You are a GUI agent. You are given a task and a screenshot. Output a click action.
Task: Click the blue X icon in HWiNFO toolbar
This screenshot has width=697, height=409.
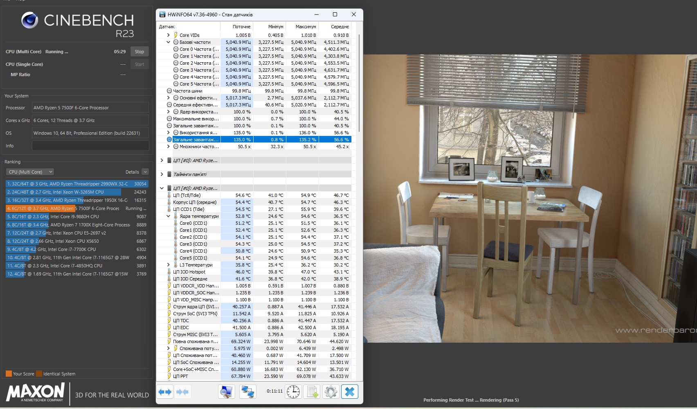pos(349,392)
